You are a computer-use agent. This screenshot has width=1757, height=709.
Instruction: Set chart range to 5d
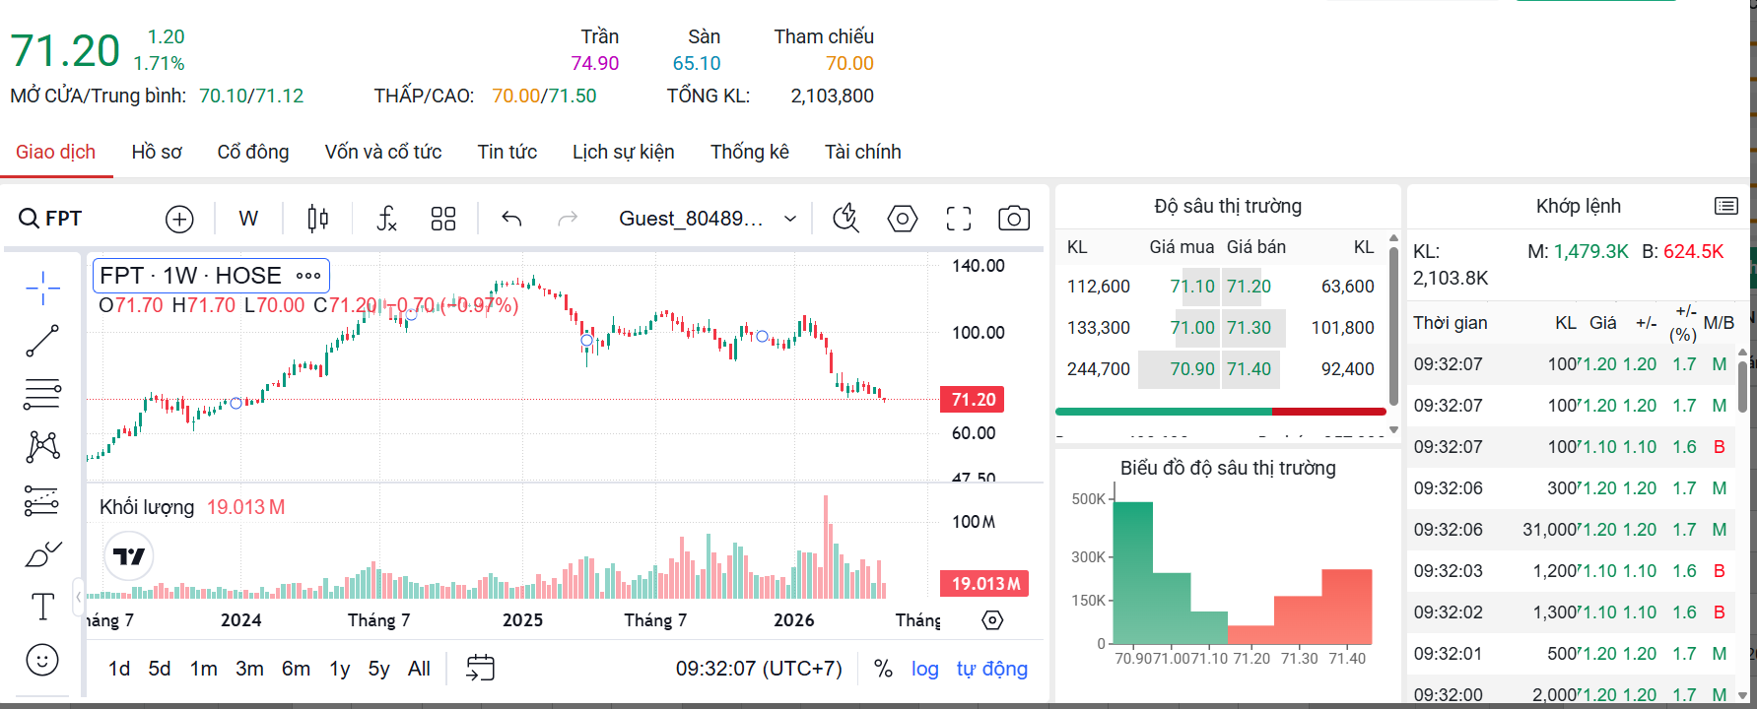[160, 669]
